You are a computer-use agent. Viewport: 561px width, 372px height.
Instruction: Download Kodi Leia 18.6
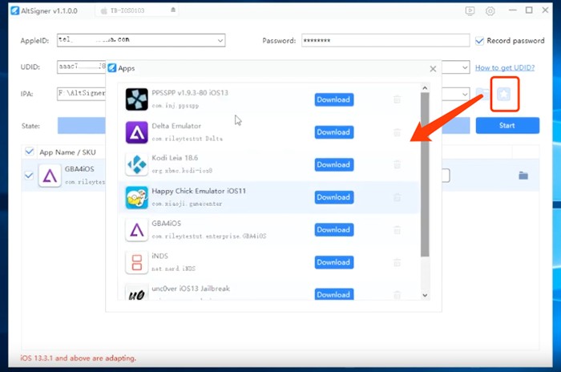coord(334,164)
